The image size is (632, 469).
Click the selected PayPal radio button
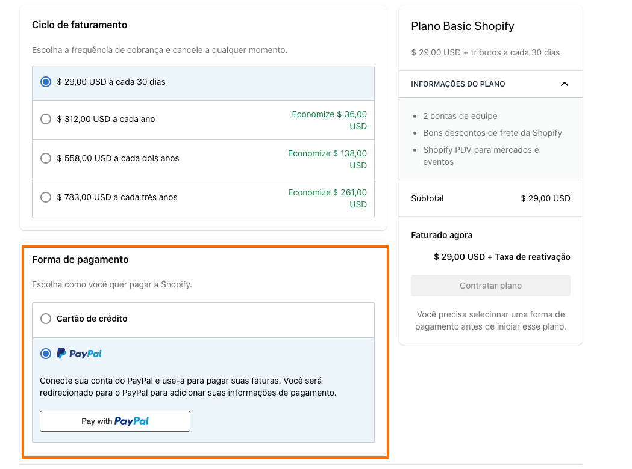coord(46,354)
